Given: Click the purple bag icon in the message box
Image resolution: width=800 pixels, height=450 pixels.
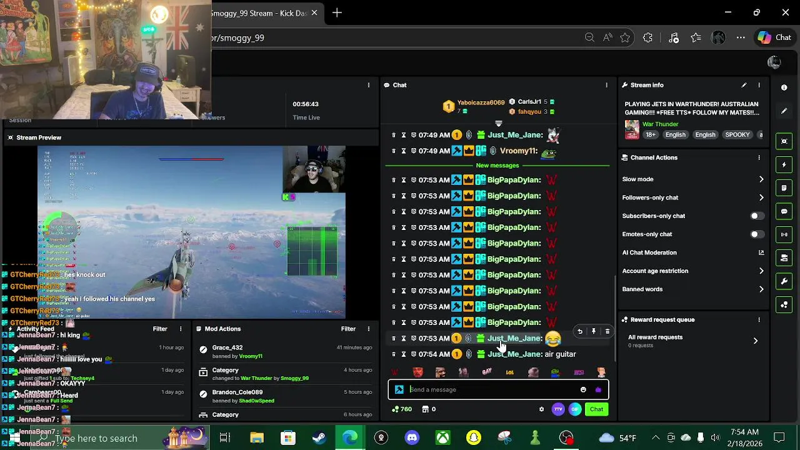Looking at the screenshot, I should (598, 389).
